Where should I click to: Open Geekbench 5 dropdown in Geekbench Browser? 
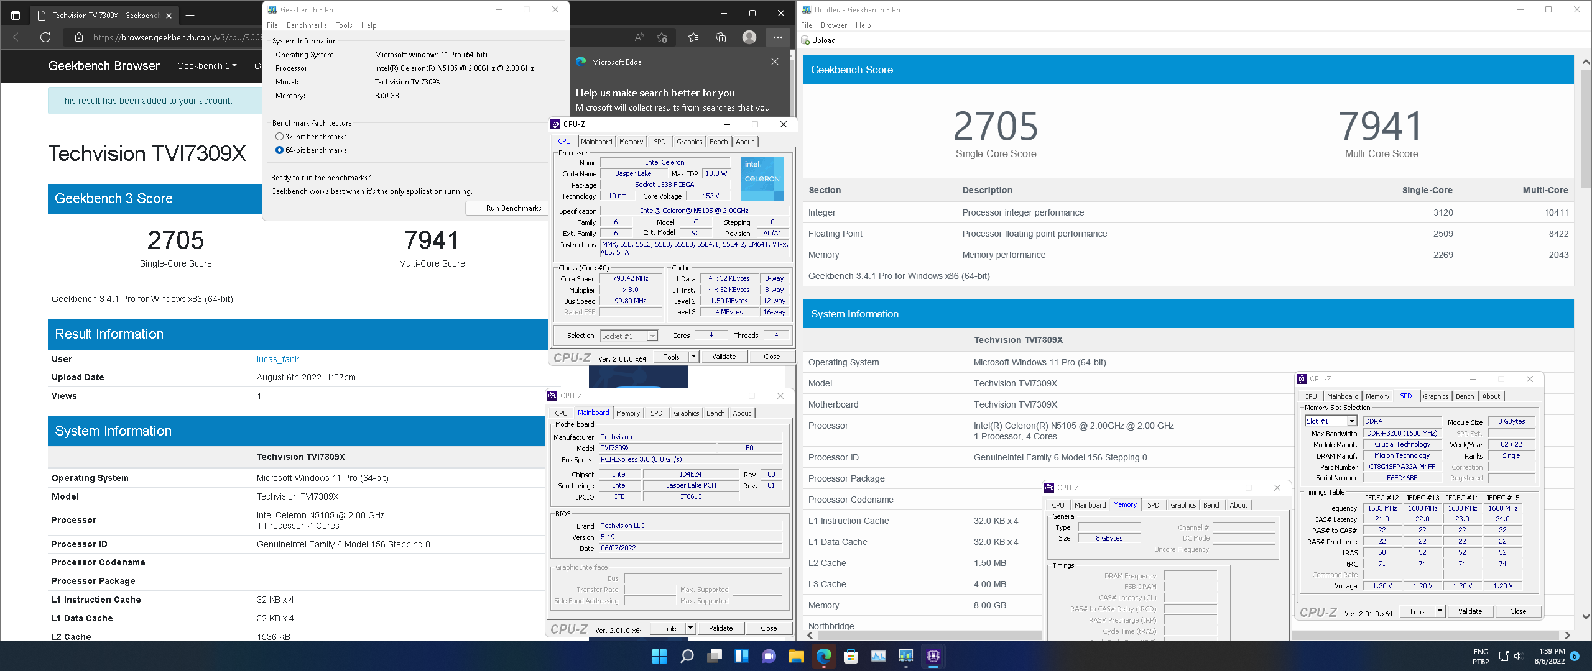coord(207,66)
